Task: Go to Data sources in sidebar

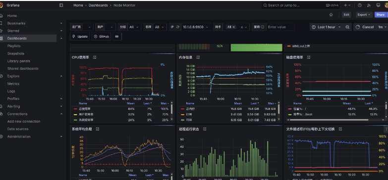Action: [x=18, y=129]
